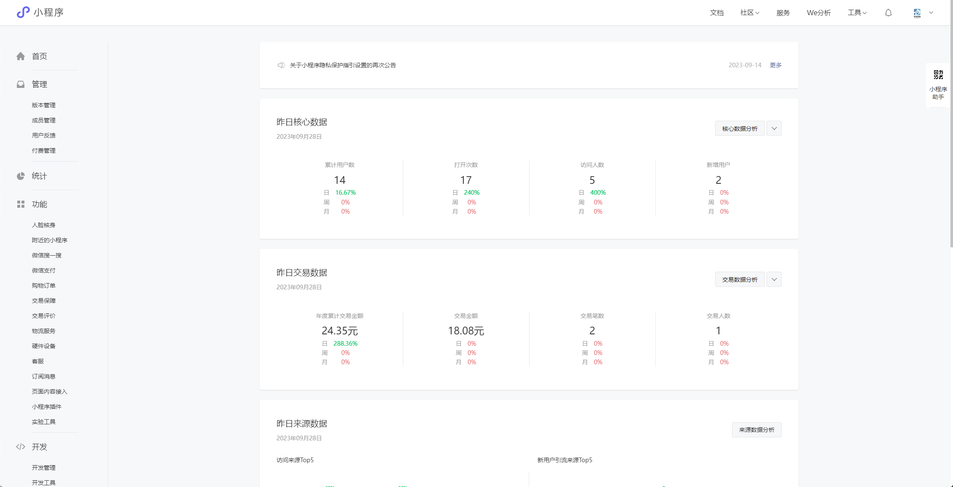Image resolution: width=953 pixels, height=487 pixels.
Task: Click the 开发 code brackets icon
Action: pos(21,447)
